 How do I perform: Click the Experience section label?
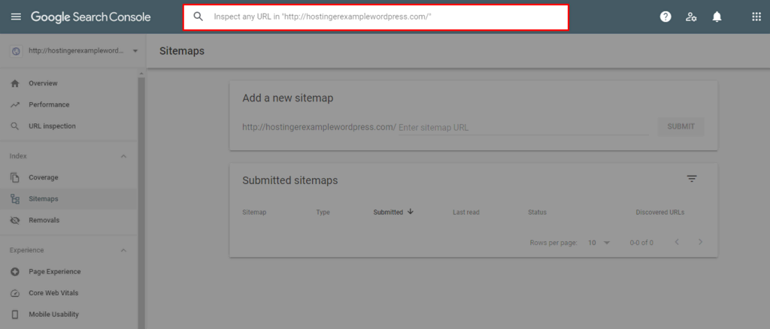pyautogui.click(x=26, y=251)
